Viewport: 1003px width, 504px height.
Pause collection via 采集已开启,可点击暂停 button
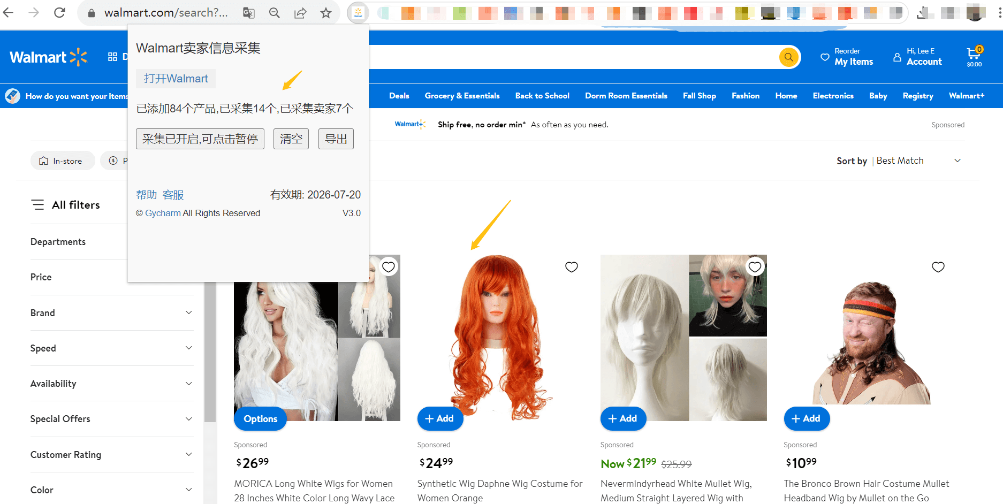(200, 139)
